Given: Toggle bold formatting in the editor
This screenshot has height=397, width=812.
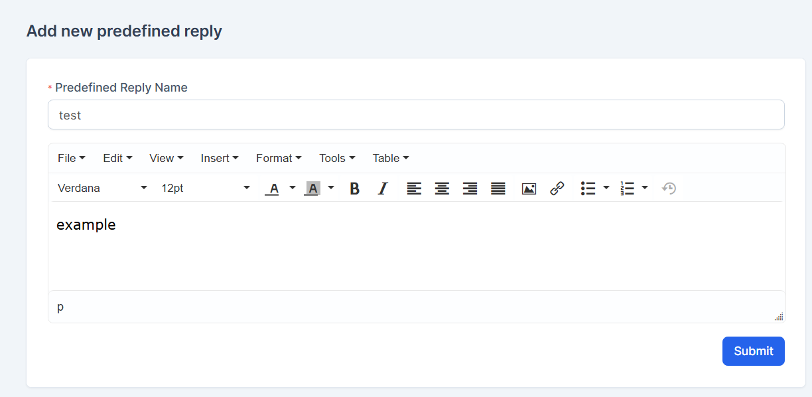Looking at the screenshot, I should (355, 189).
